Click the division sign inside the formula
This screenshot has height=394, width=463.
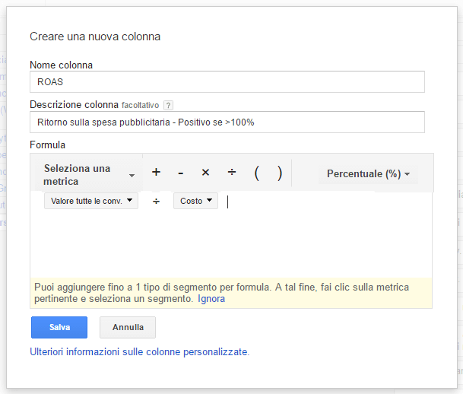coord(156,202)
